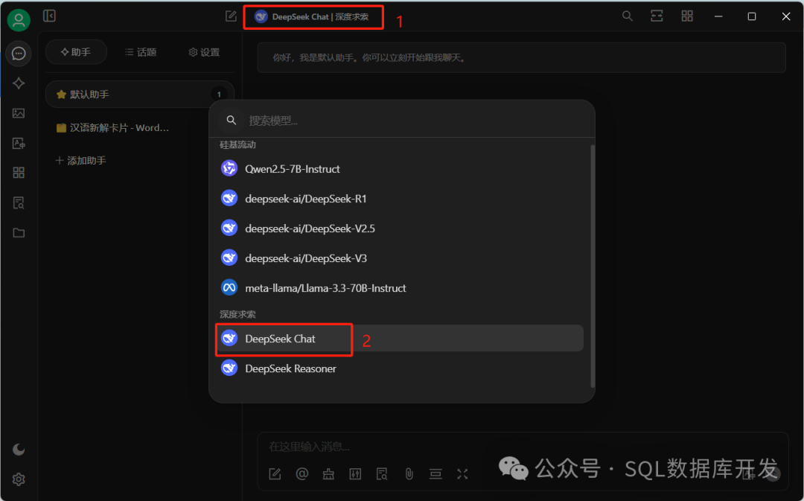Click the 深度求索 group header in list
The image size is (804, 501).
(237, 314)
